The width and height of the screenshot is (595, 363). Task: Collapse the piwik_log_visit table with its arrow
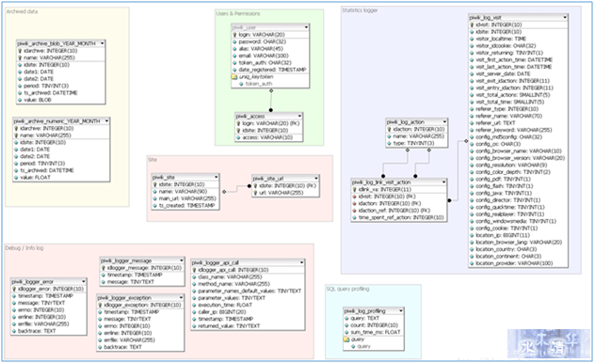tap(565, 18)
